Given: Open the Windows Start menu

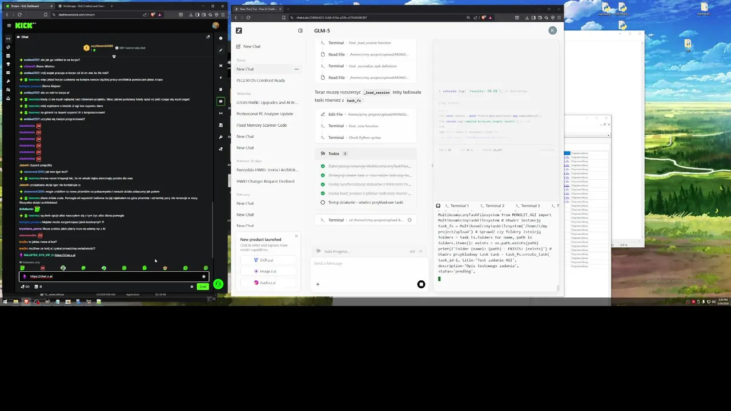Looking at the screenshot, I should pyautogui.click(x=5, y=301).
